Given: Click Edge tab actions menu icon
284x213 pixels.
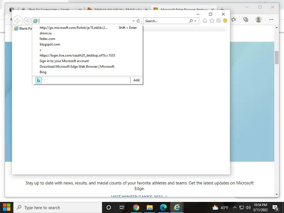Looking at the screenshot, I should point(12,9).
